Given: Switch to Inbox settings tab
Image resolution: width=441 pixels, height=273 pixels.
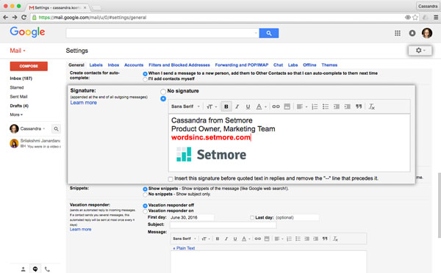Looking at the screenshot, I should click(x=113, y=65).
